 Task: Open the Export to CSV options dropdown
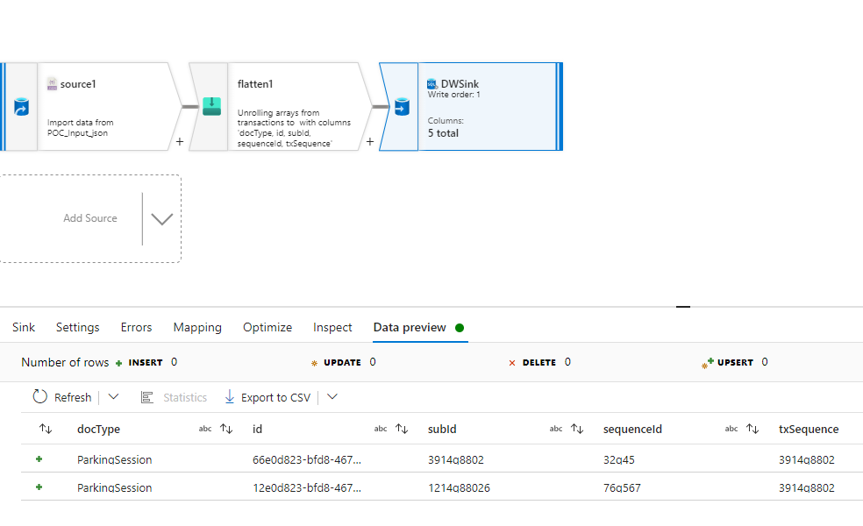coord(332,397)
